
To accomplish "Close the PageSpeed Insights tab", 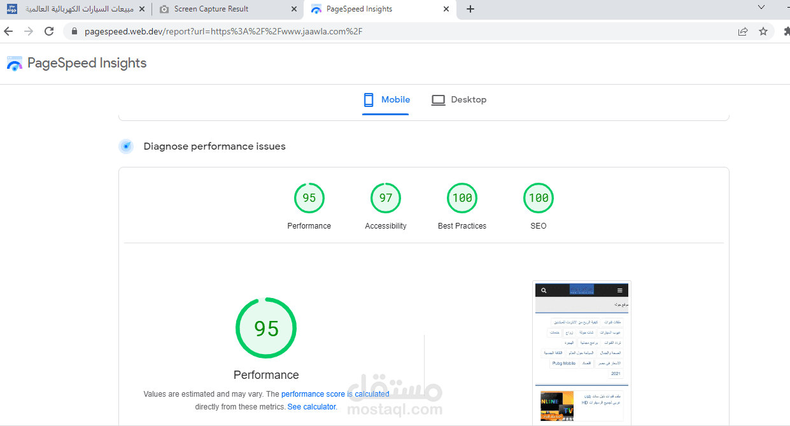I will [x=446, y=9].
